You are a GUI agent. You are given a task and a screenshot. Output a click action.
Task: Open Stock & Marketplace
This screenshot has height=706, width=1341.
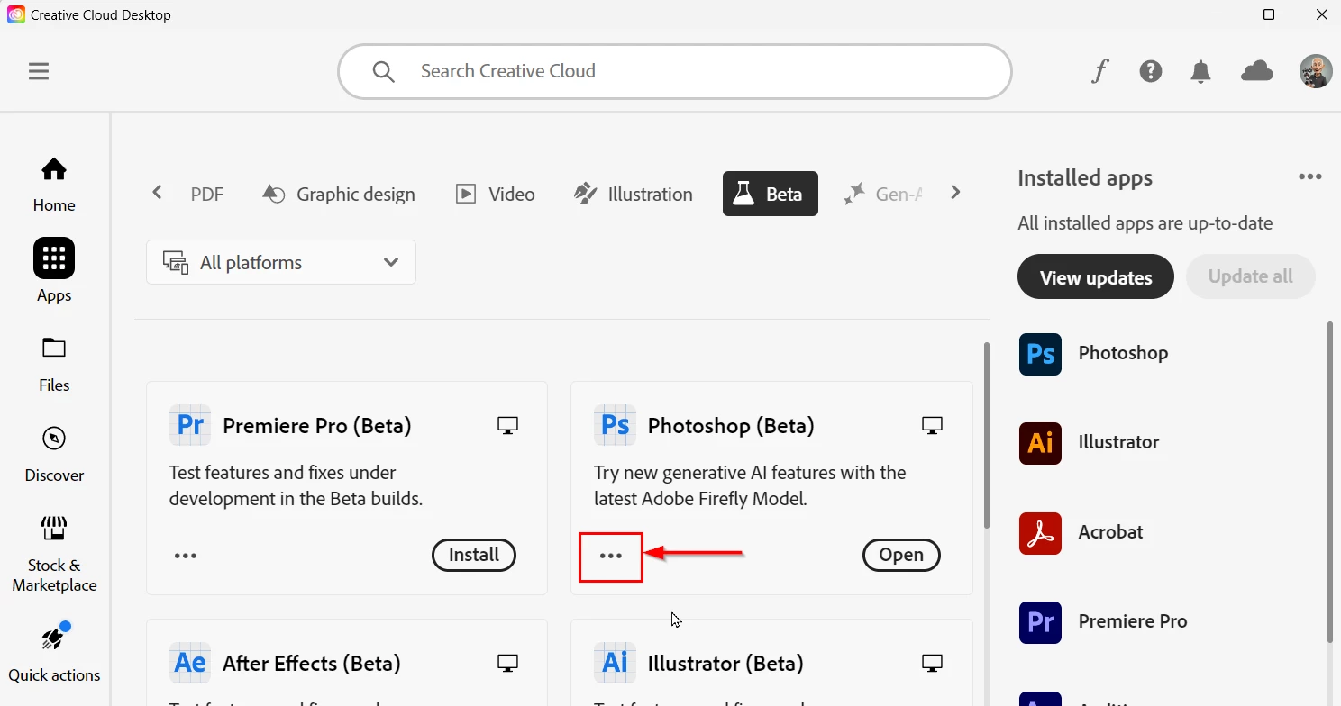[x=54, y=554]
